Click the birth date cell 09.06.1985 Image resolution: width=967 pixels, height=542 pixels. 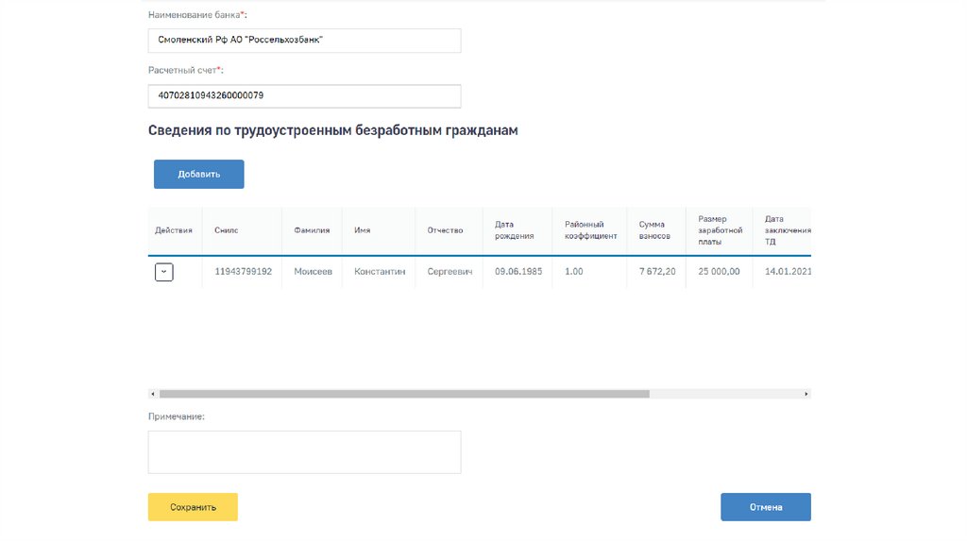520,272
